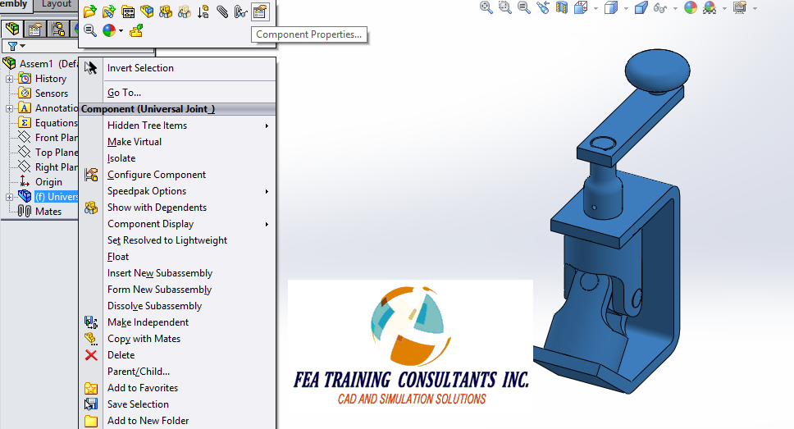Open Hide/Show Items dropdown arrow
Screen dimensions: 794x429
675,8
